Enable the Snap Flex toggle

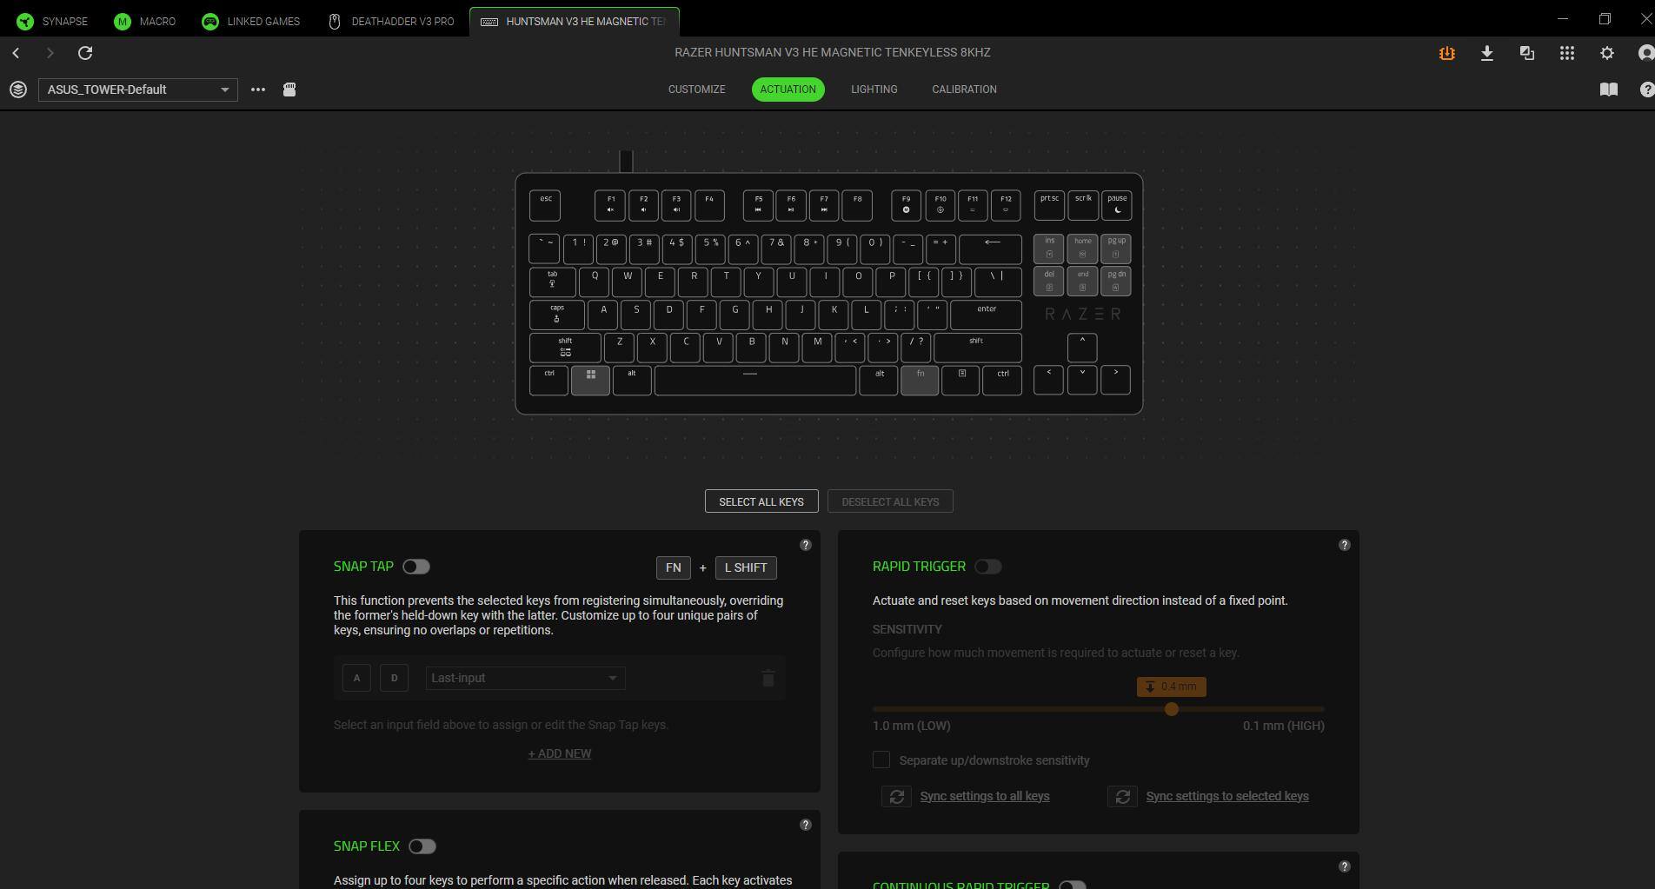click(x=422, y=846)
